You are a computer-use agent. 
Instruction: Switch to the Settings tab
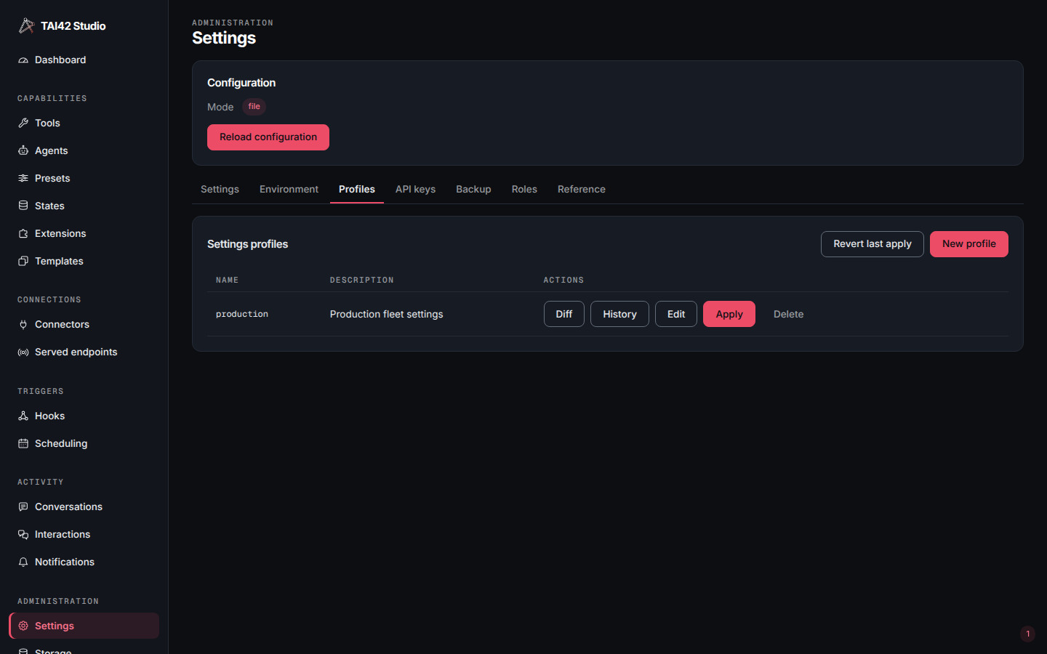coord(220,189)
